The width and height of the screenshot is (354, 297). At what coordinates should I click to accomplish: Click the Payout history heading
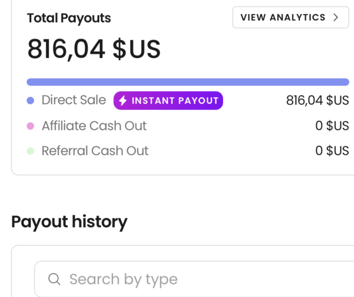[69, 222]
